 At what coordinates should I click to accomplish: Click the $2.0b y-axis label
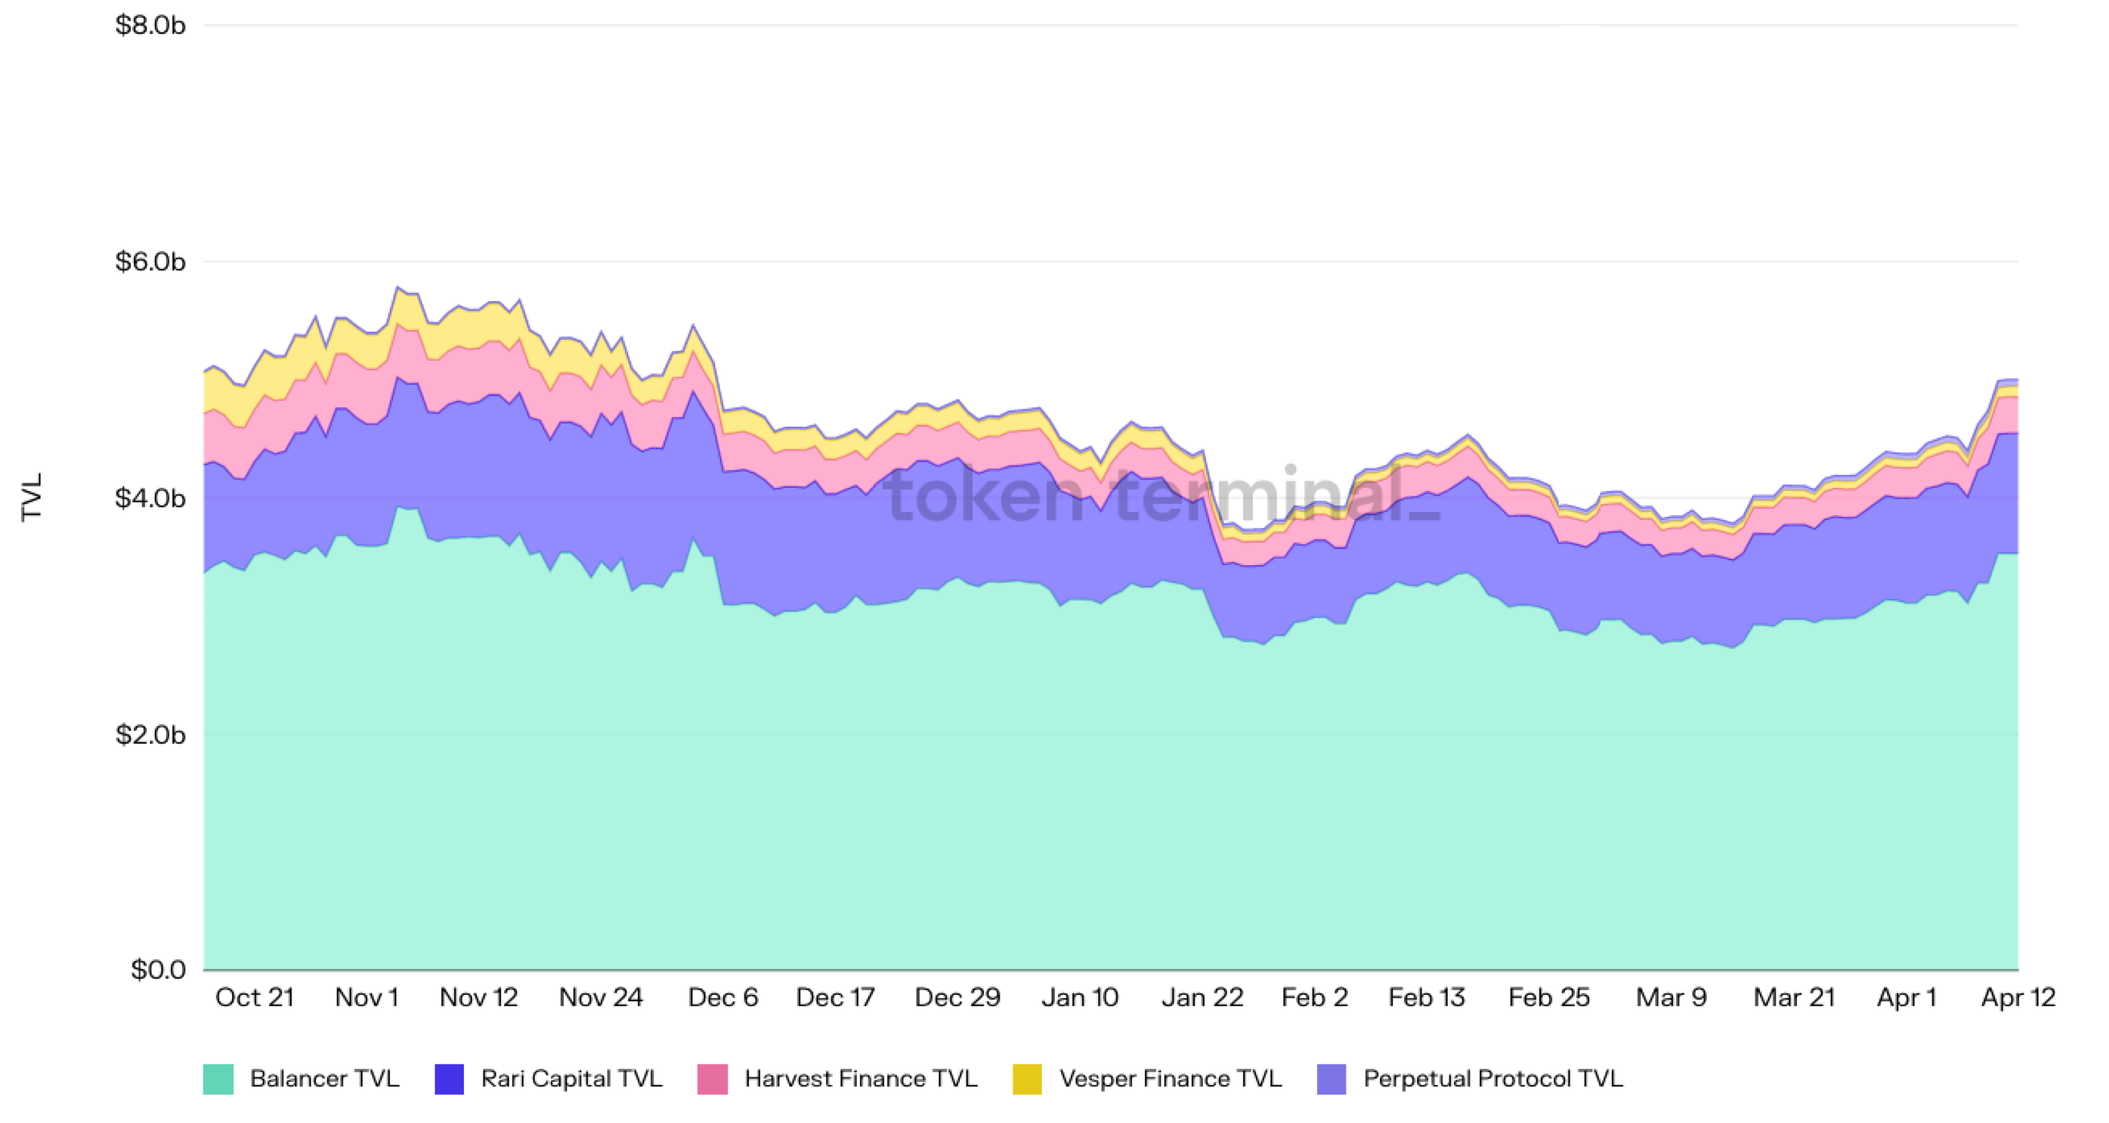pos(150,734)
